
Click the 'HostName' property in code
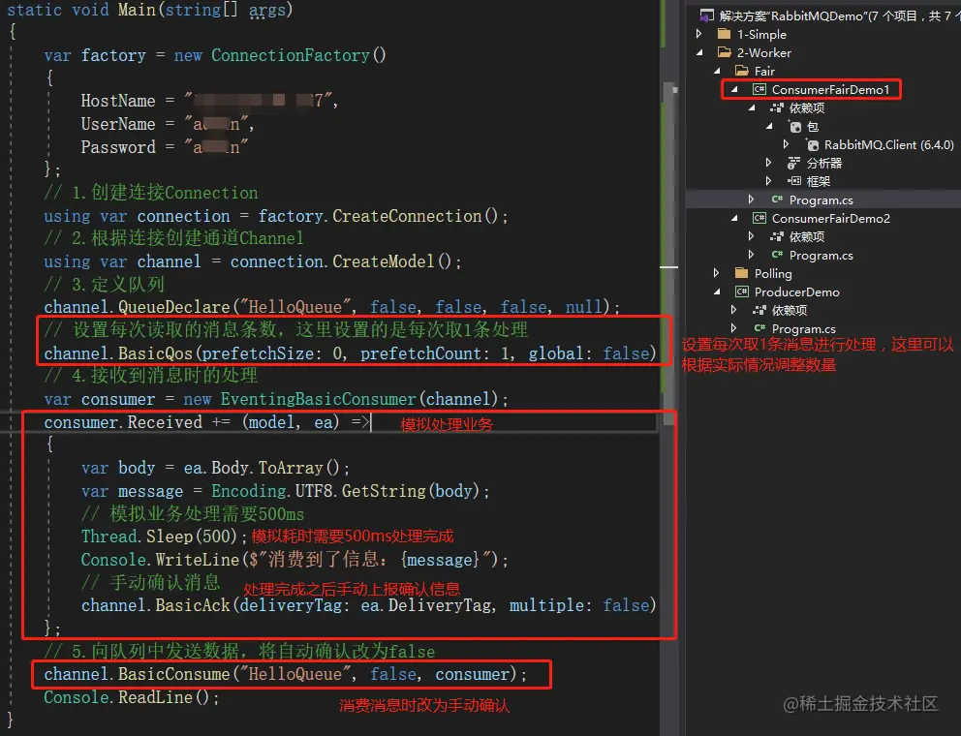(x=118, y=101)
